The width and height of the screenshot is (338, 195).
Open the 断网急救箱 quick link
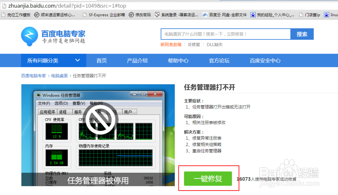pos(171,45)
